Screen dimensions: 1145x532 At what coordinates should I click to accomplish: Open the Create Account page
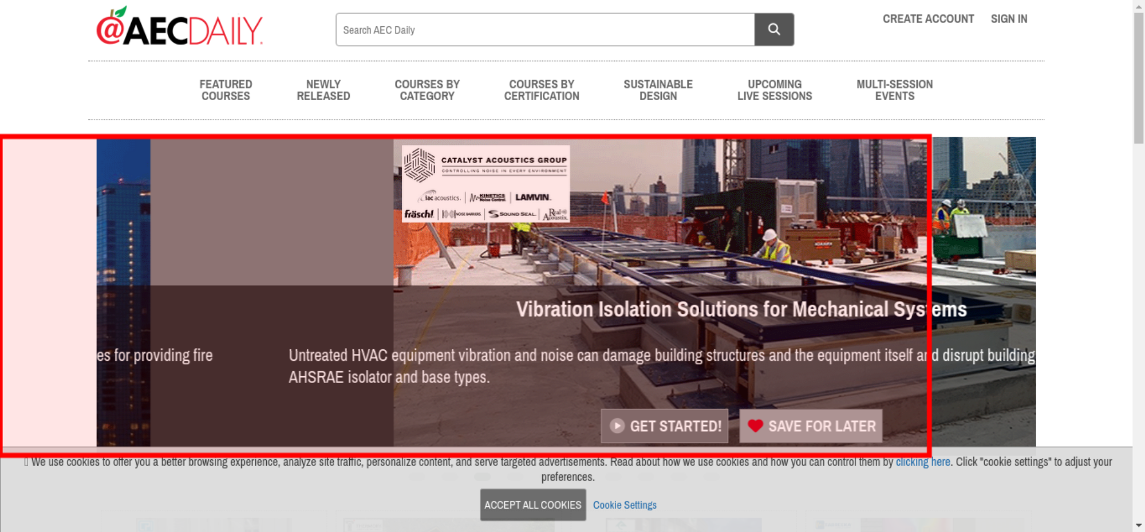point(927,19)
